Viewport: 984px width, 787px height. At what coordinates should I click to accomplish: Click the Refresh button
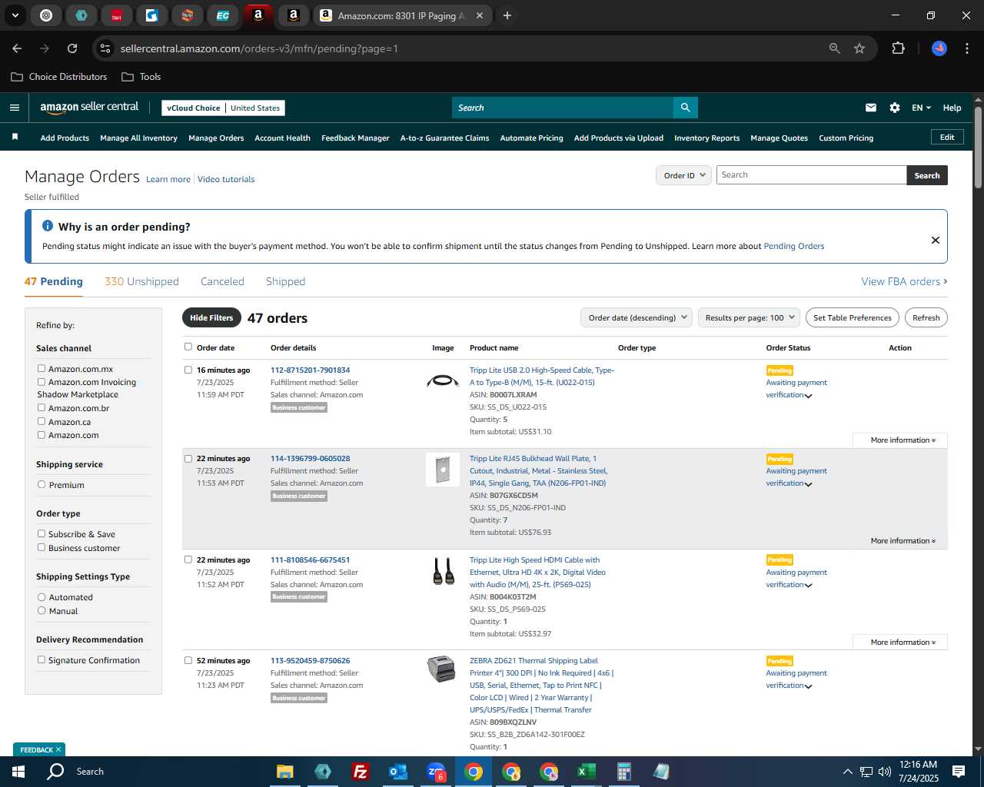[x=926, y=317]
